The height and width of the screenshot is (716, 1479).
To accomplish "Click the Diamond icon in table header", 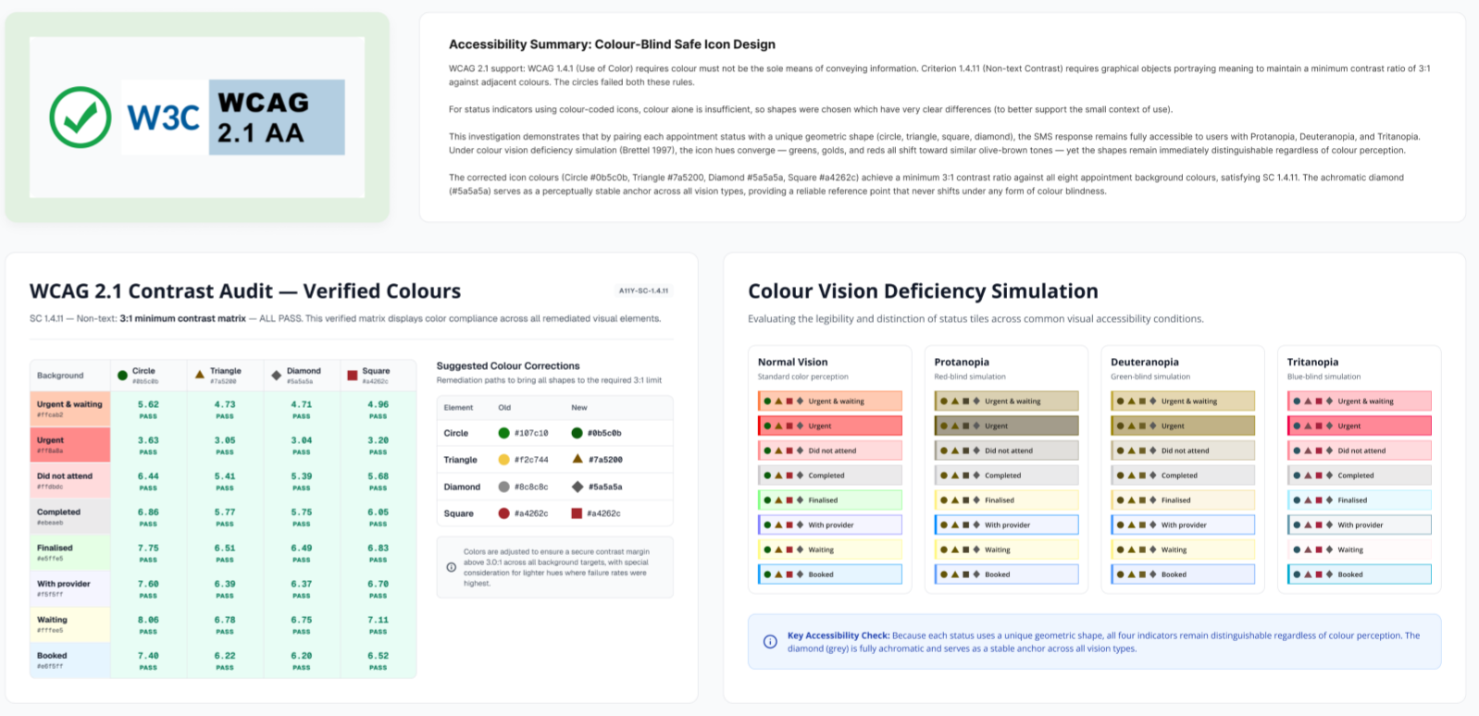I will click(x=276, y=376).
